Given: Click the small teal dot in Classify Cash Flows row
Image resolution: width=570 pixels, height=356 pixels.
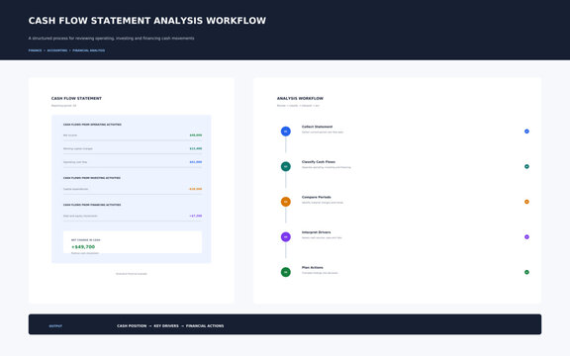Looking at the screenshot, I should (x=526, y=166).
